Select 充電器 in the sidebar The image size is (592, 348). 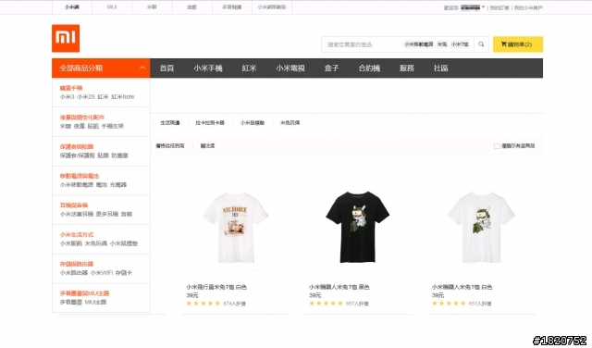tap(118, 185)
